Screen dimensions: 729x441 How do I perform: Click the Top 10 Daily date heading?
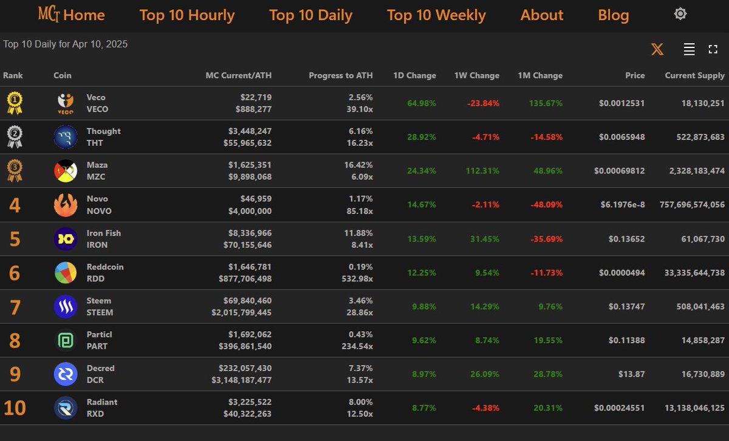click(x=66, y=44)
